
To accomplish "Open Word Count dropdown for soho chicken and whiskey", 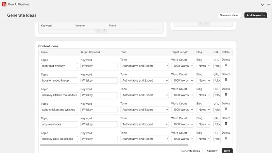I will point(183,109).
